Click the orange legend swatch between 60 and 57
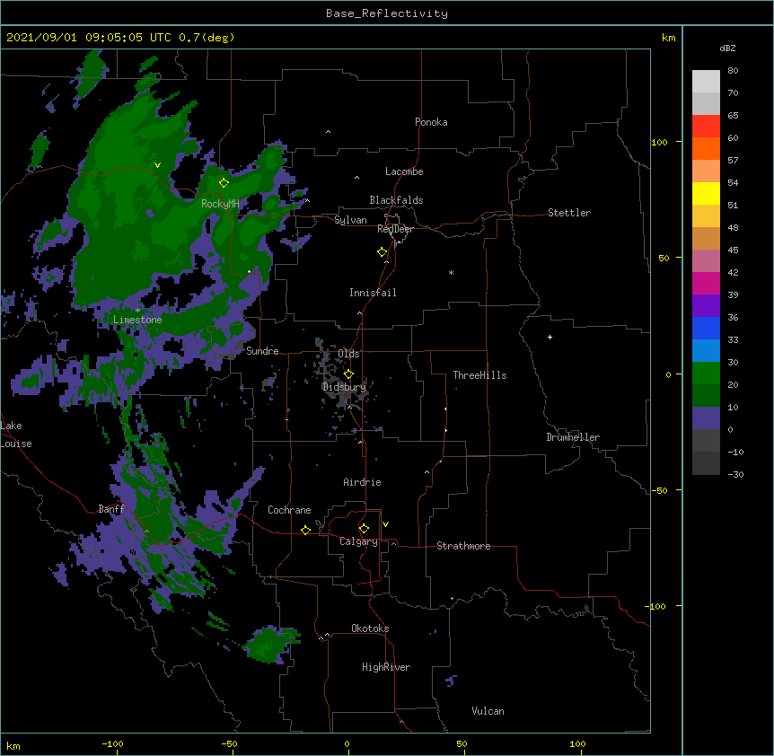The height and width of the screenshot is (756, 774). click(x=706, y=148)
